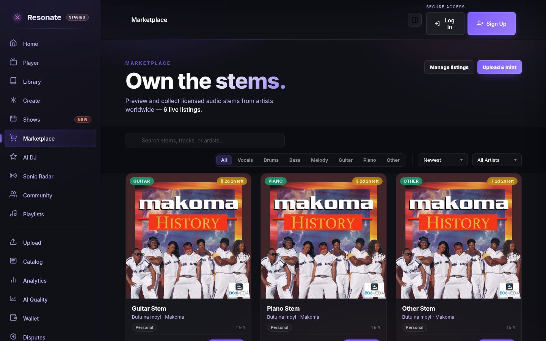Click the 2d 2h left timer on Guitar Stem
This screenshot has width=546, height=341.
click(232, 181)
